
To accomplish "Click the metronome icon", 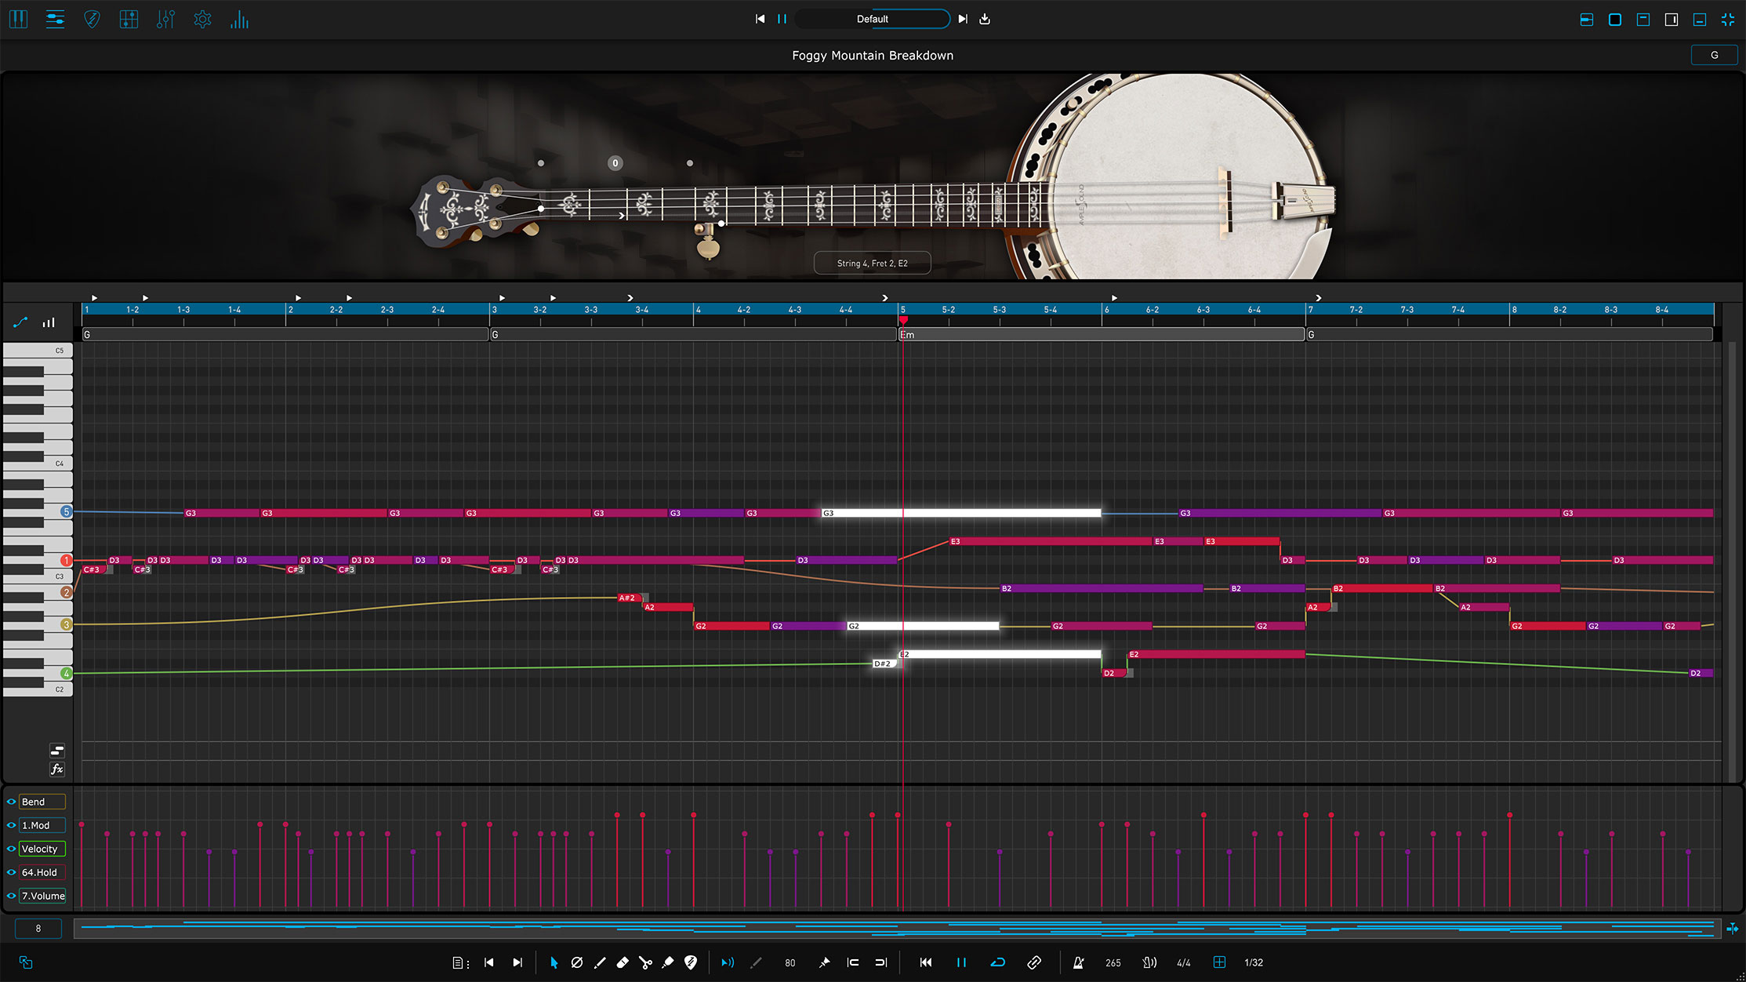I will pyautogui.click(x=1078, y=962).
